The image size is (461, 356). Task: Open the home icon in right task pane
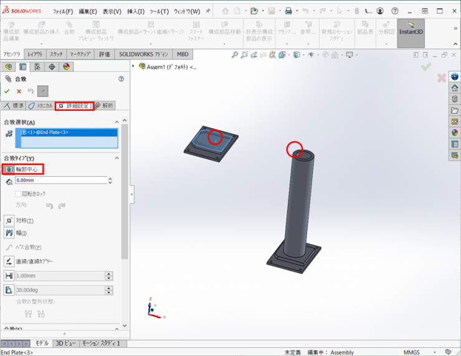[x=455, y=88]
